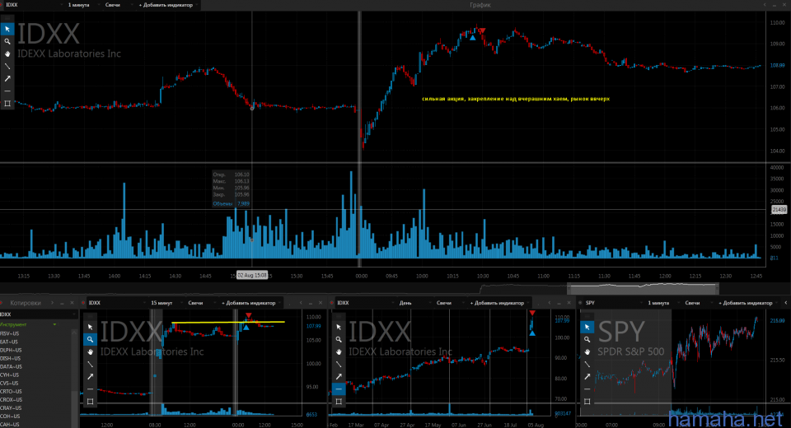Screen dimensions: 791x428
Task: Select the cursor tool in the daily chart
Action: [339, 328]
